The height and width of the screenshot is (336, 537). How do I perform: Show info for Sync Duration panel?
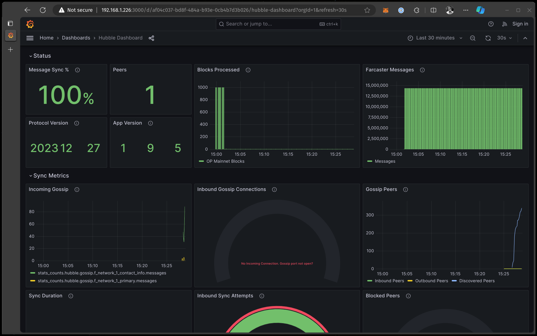tap(71, 296)
